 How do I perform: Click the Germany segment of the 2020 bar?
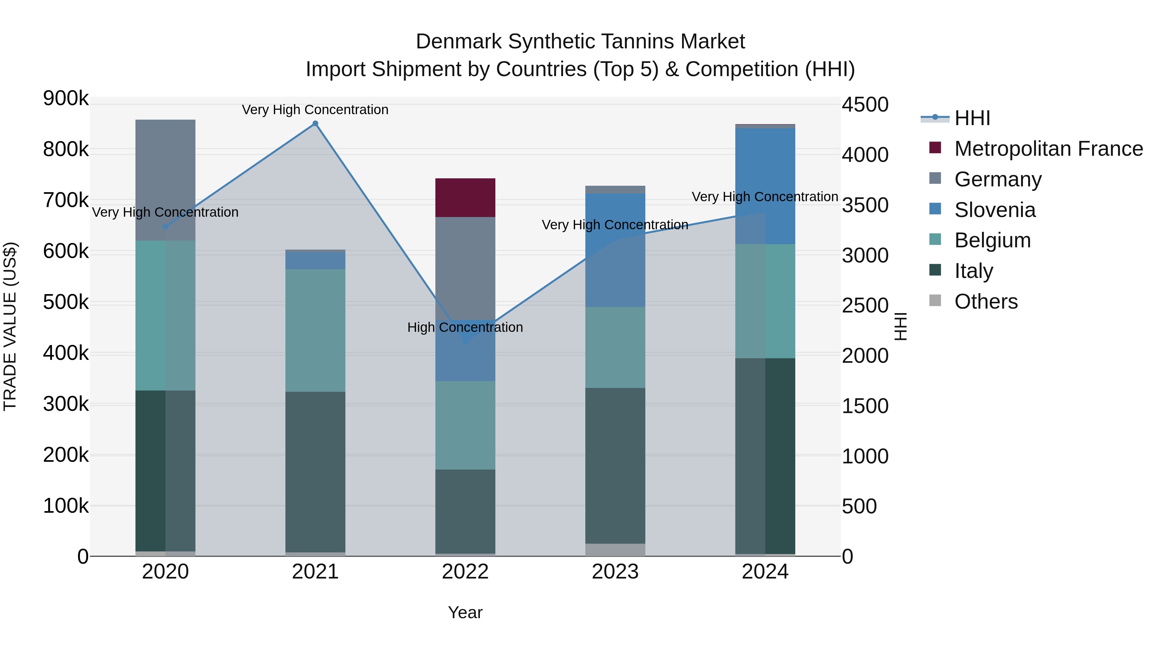click(x=165, y=180)
